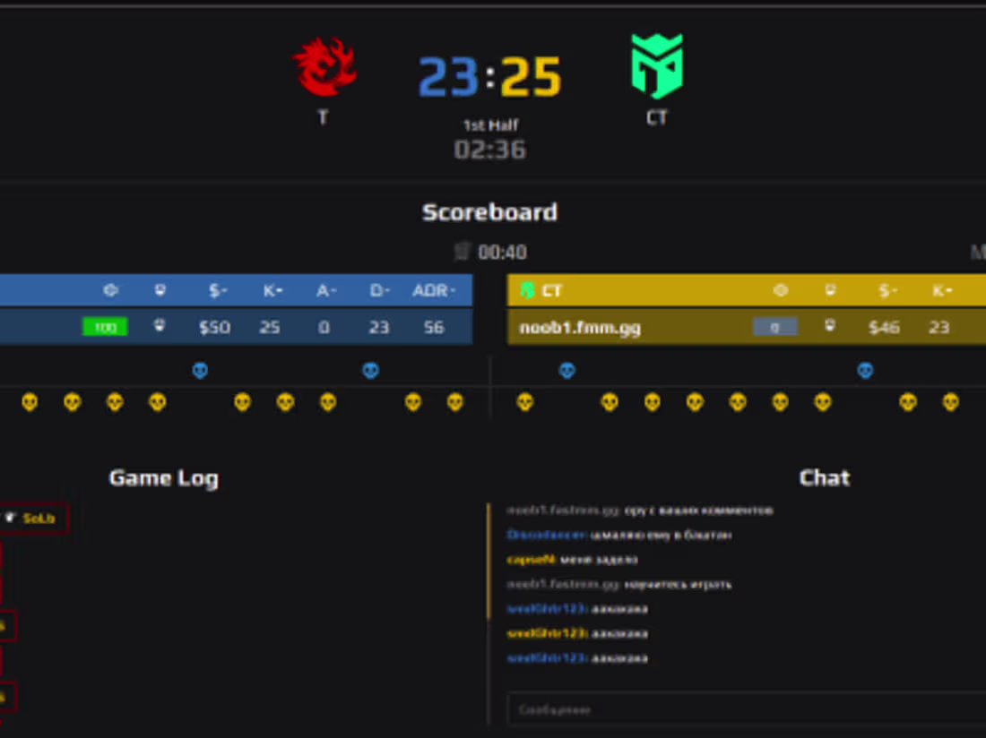Click the red dragon T team logo
Viewport: 986px width, 738px height.
324,66
